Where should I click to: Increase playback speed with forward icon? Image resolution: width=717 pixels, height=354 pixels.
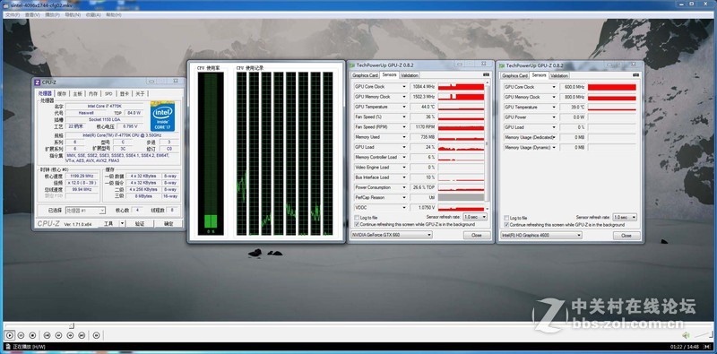70,336
